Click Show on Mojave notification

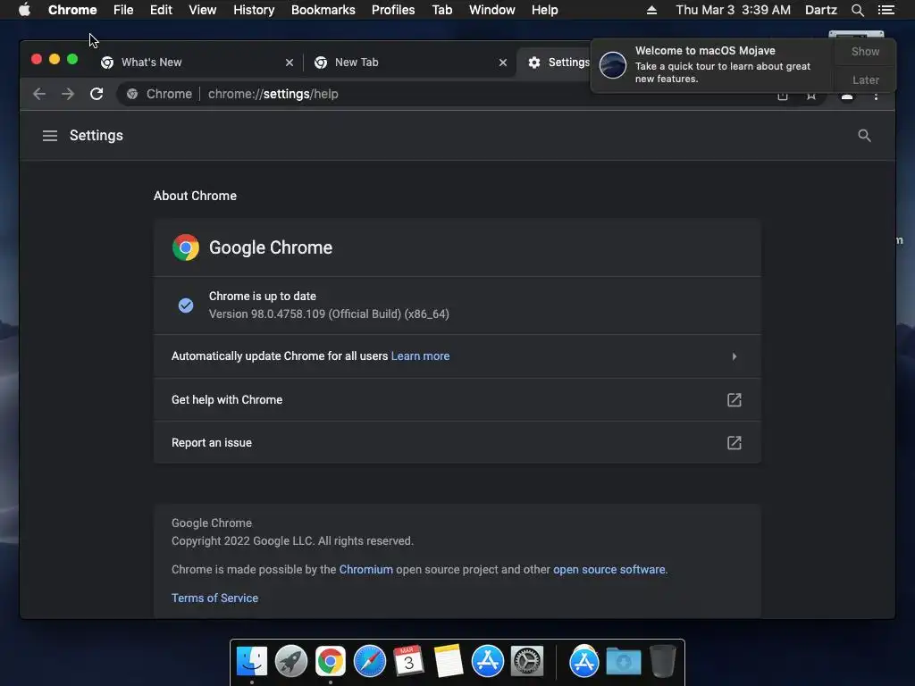click(865, 51)
